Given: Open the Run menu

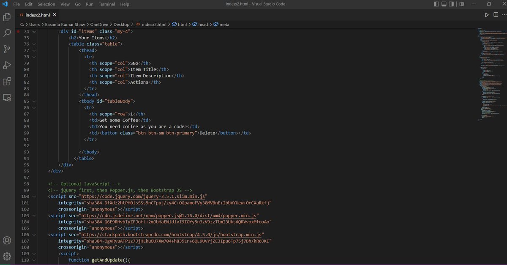Looking at the screenshot, I should [90, 4].
